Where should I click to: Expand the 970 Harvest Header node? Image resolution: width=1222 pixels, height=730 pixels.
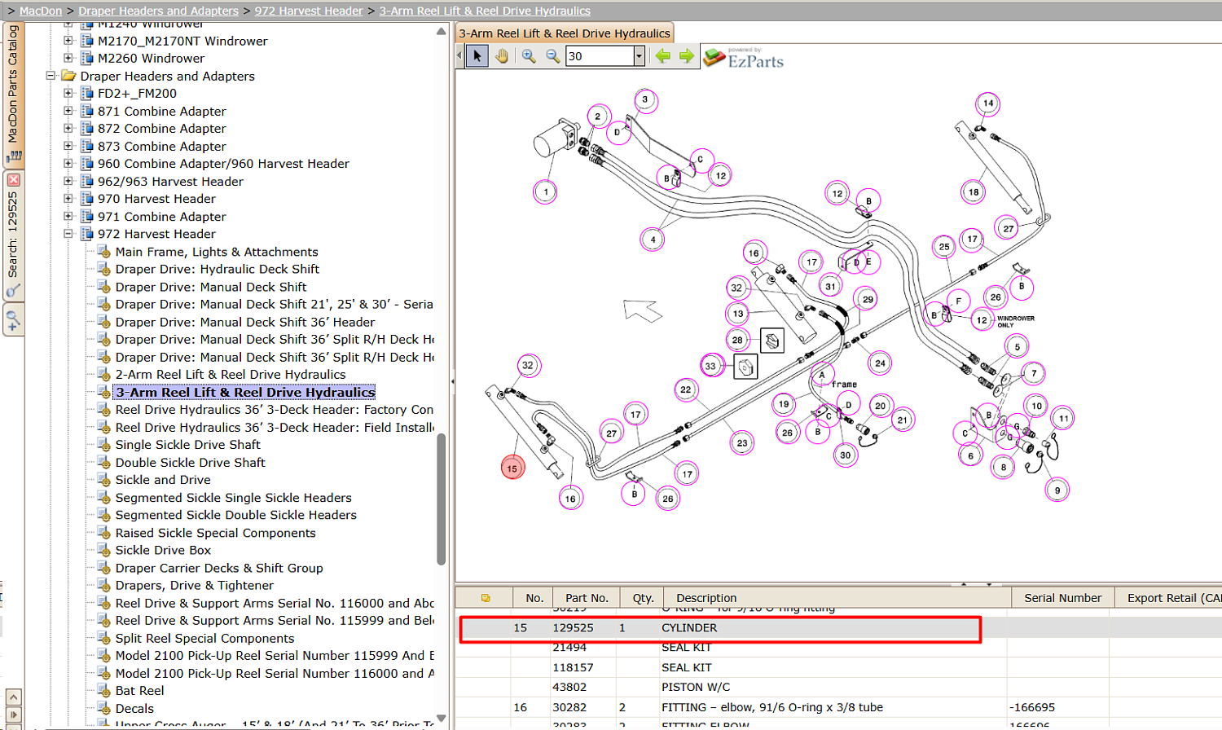68,199
